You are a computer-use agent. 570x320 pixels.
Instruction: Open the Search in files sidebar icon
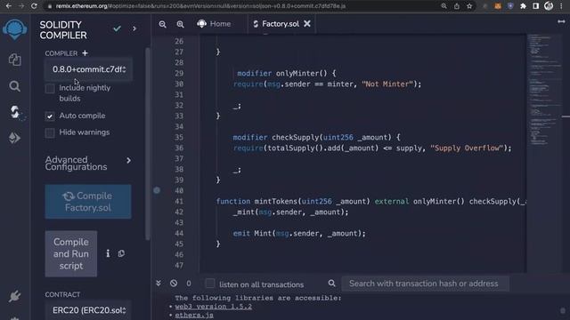click(14, 86)
